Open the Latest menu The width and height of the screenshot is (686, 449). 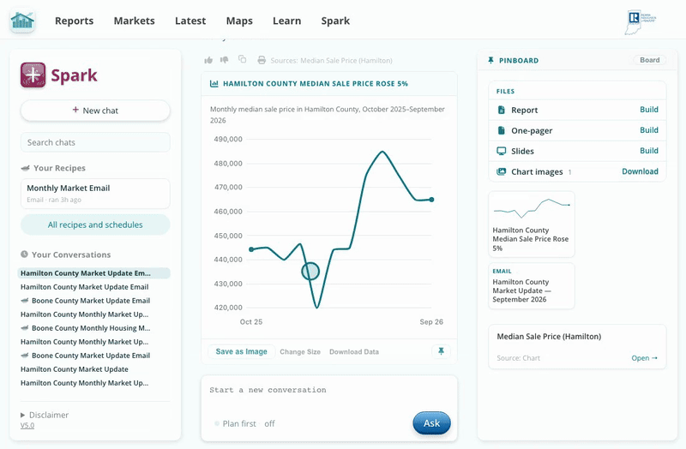(x=190, y=21)
